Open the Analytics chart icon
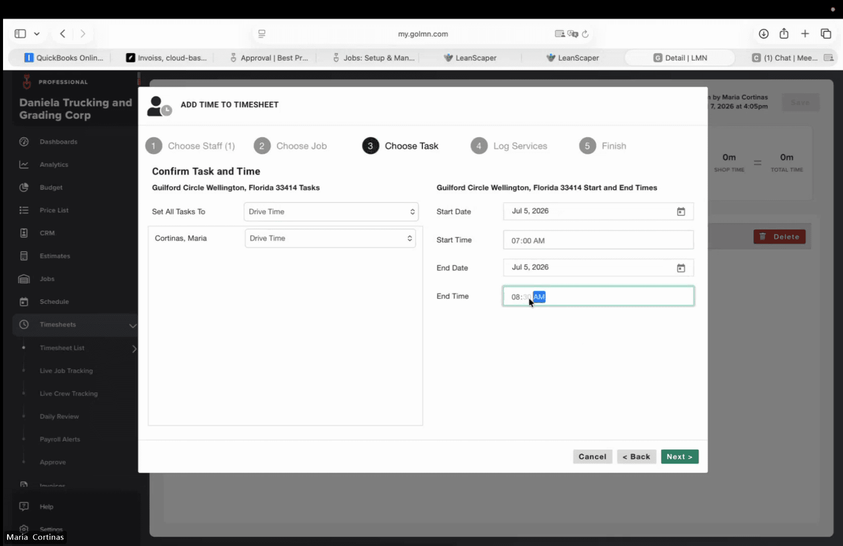 (x=24, y=164)
